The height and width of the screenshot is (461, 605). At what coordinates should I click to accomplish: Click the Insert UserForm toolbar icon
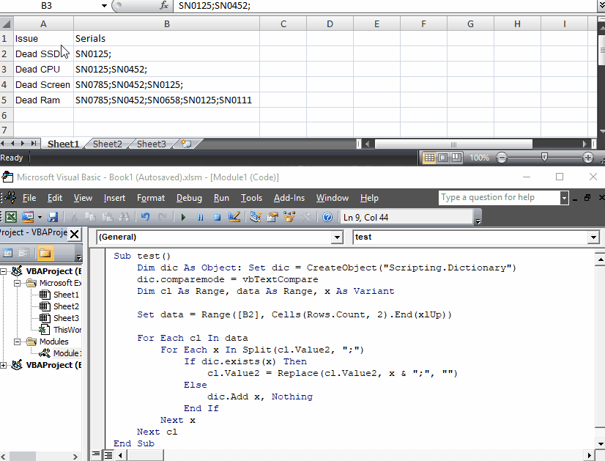(x=28, y=217)
